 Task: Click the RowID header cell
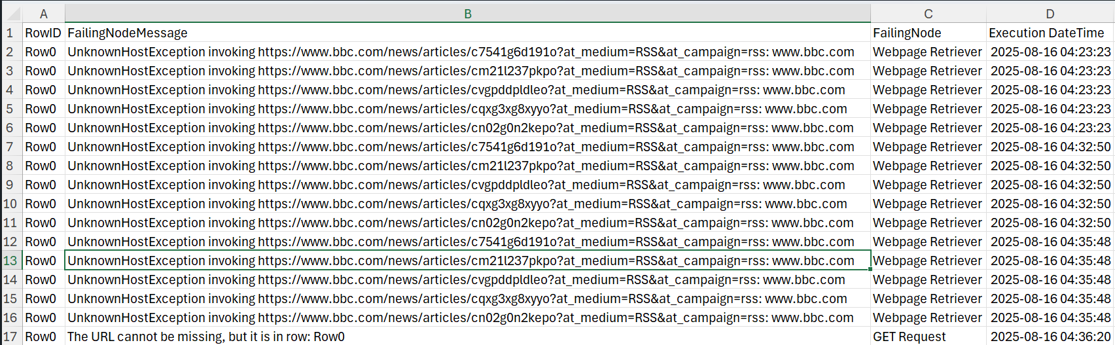(43, 33)
